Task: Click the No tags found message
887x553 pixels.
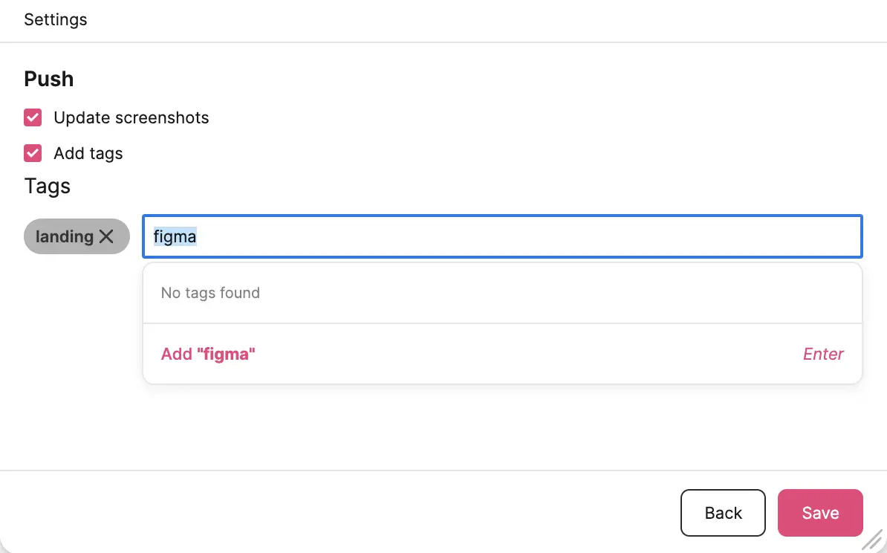Action: pyautogui.click(x=210, y=293)
